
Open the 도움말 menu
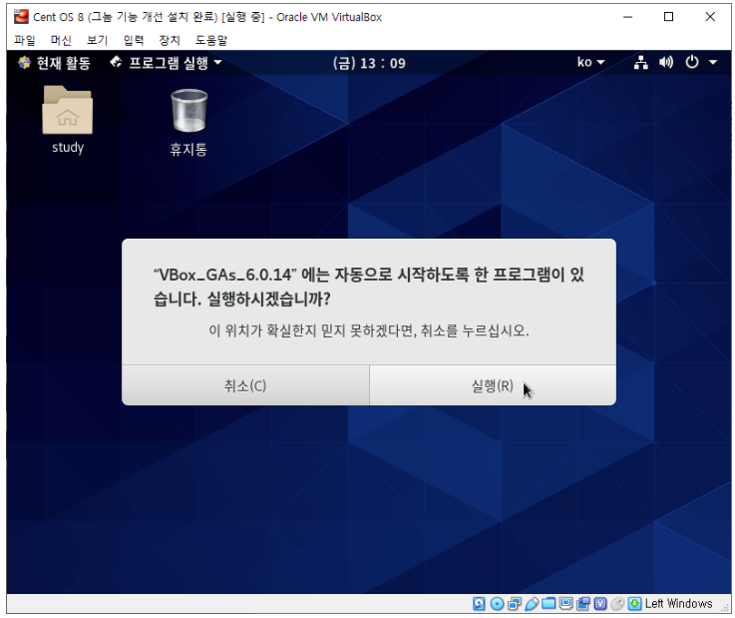211,40
